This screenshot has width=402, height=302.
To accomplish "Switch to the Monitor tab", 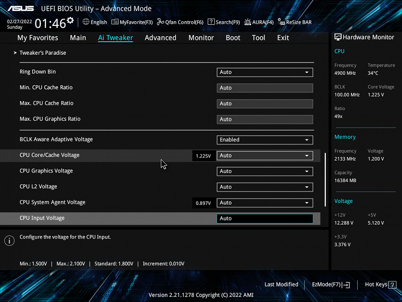I will coord(201,38).
